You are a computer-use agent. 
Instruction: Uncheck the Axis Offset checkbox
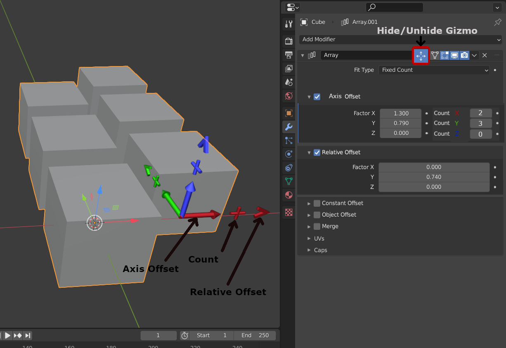317,97
